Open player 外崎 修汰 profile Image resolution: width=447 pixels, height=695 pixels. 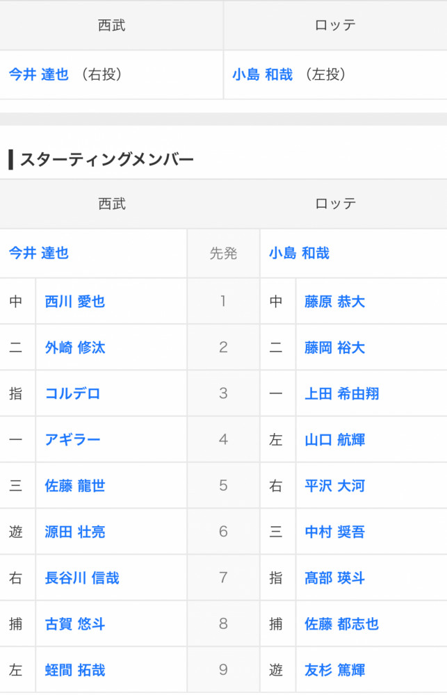coord(74,347)
